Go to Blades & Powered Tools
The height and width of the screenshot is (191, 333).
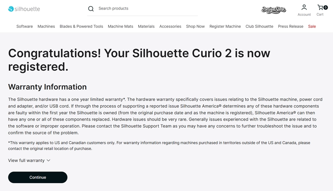tap(81, 27)
